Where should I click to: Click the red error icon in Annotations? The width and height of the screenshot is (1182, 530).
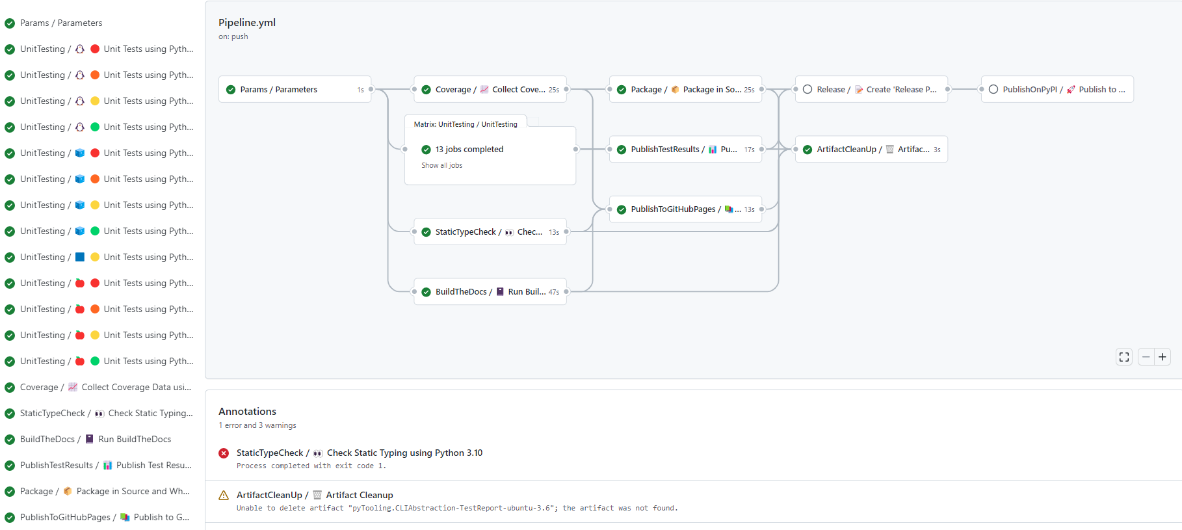point(224,453)
